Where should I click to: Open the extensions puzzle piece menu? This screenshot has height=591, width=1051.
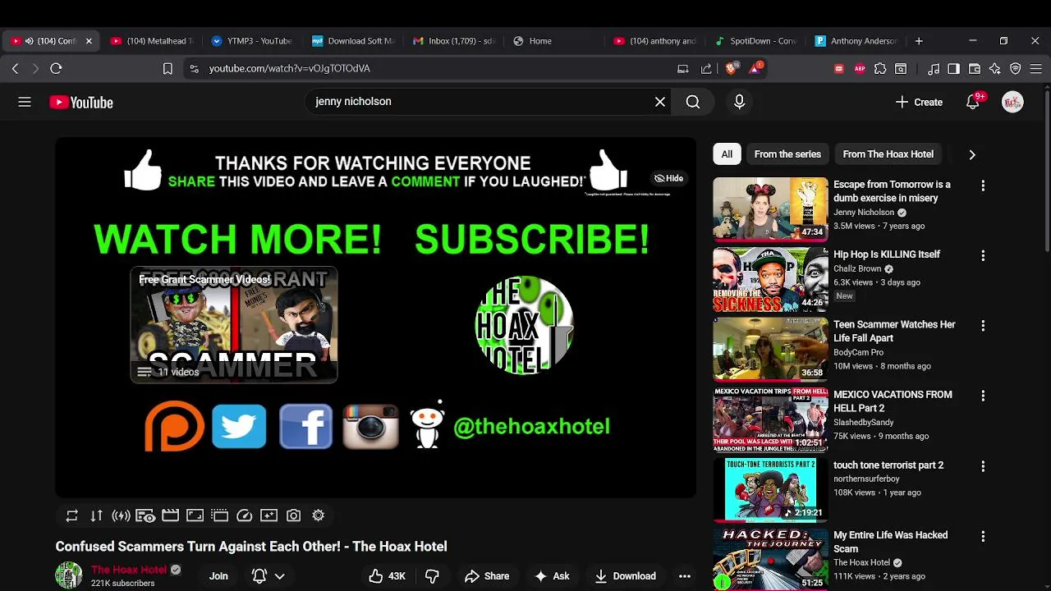coord(880,69)
